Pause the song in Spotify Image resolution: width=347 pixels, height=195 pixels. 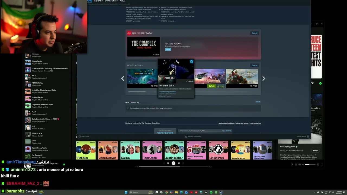tap(173, 163)
